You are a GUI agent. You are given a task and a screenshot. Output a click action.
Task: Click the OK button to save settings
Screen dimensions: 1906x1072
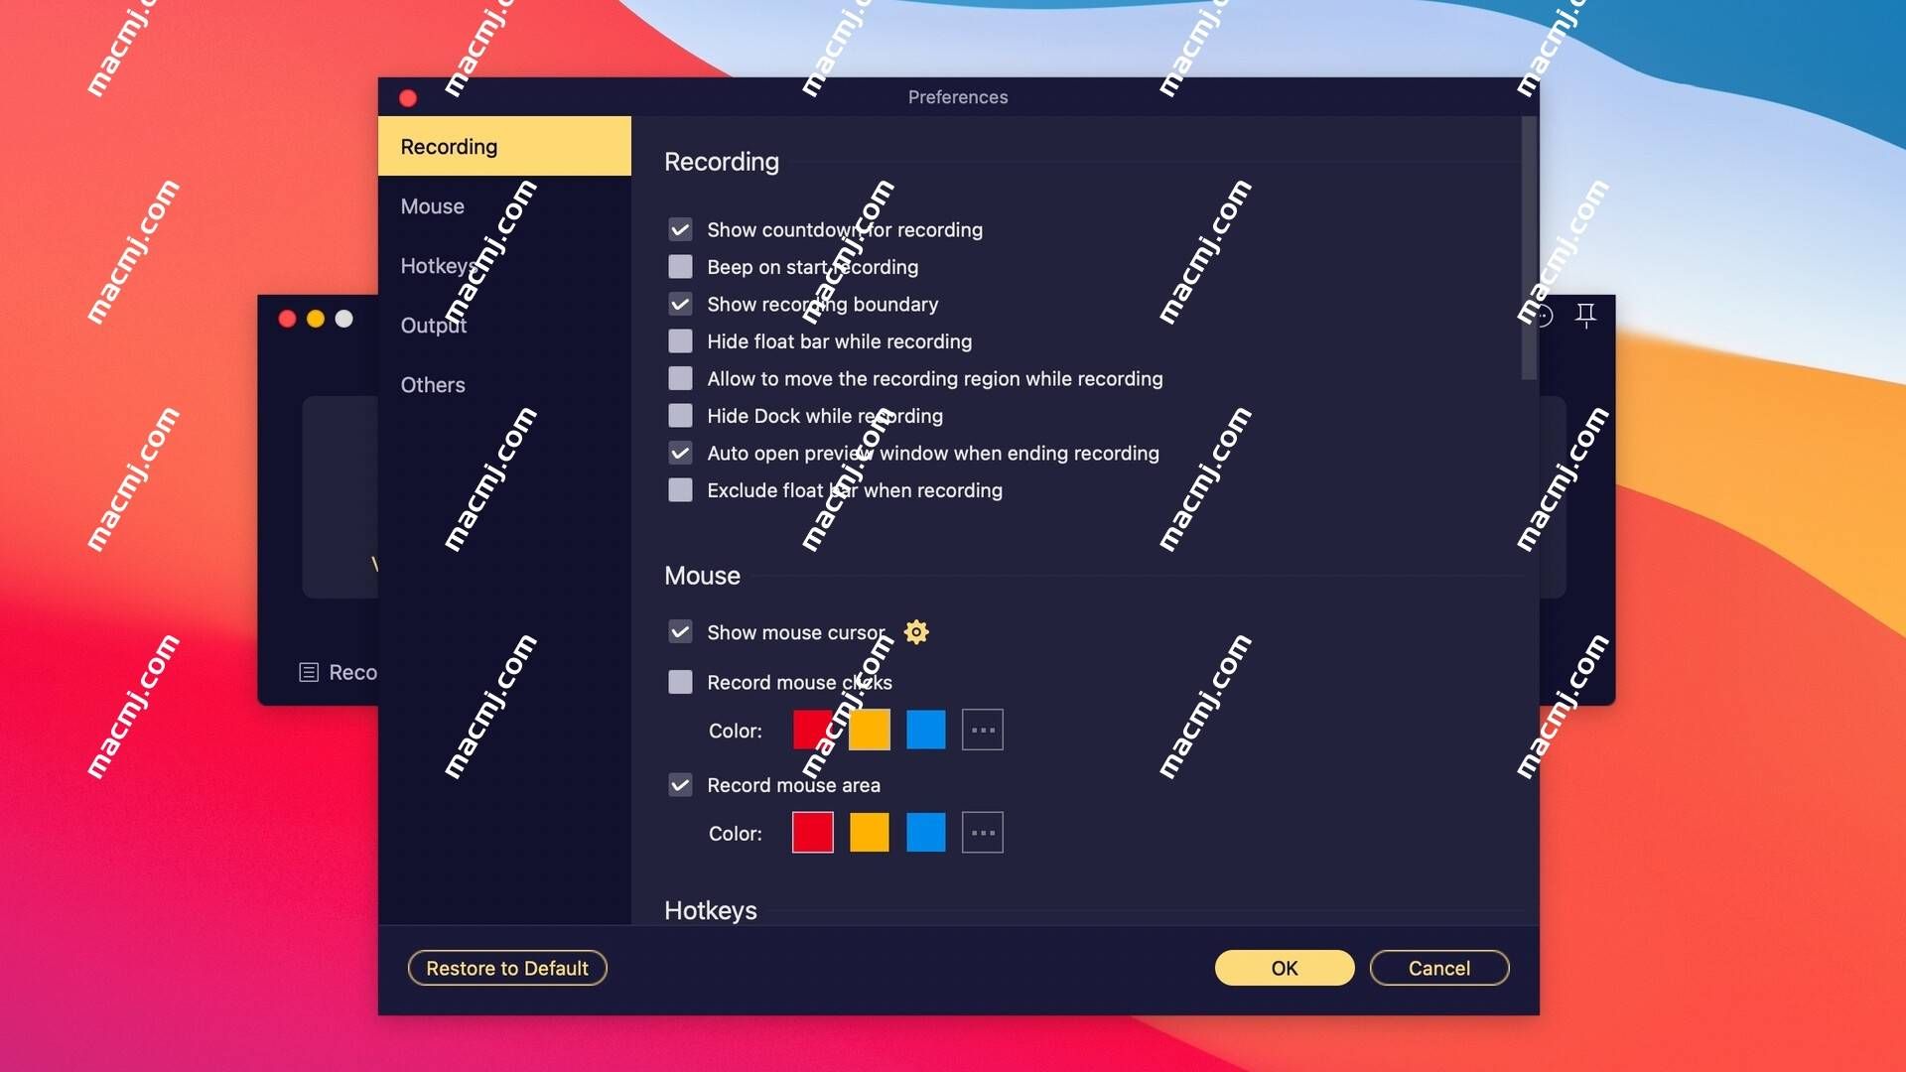pos(1285,968)
